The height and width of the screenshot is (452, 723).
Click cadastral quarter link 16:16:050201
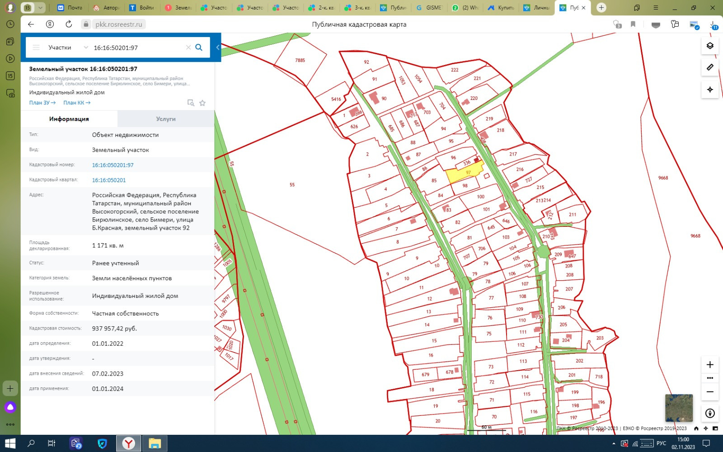(109, 180)
